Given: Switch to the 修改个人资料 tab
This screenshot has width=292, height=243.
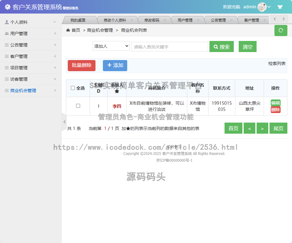Looking at the screenshot, I should coord(115,20).
